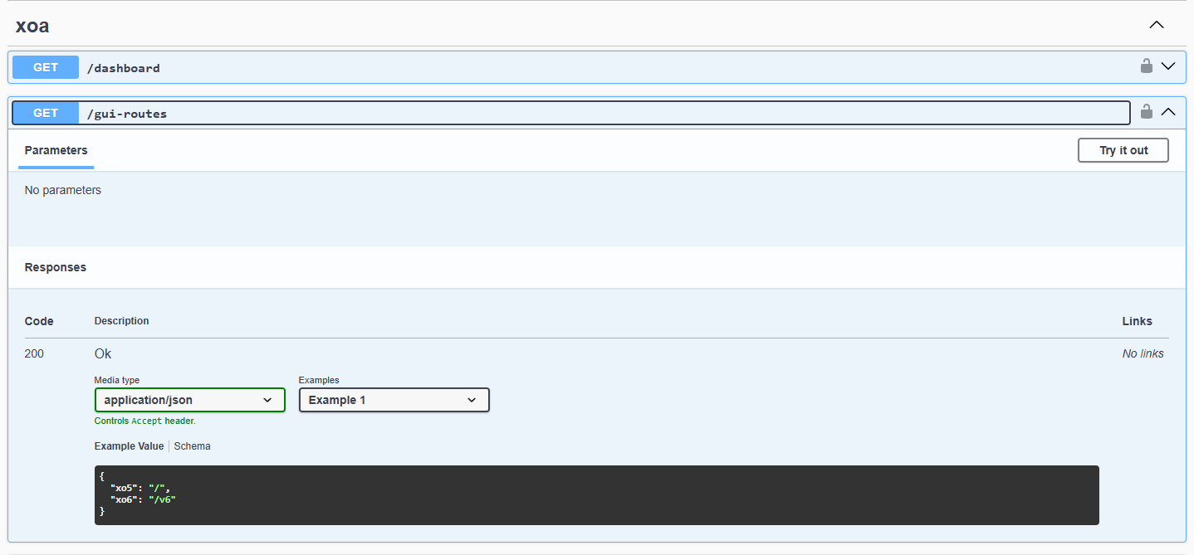Click the GET badge beside /gui-routes

pos(45,112)
